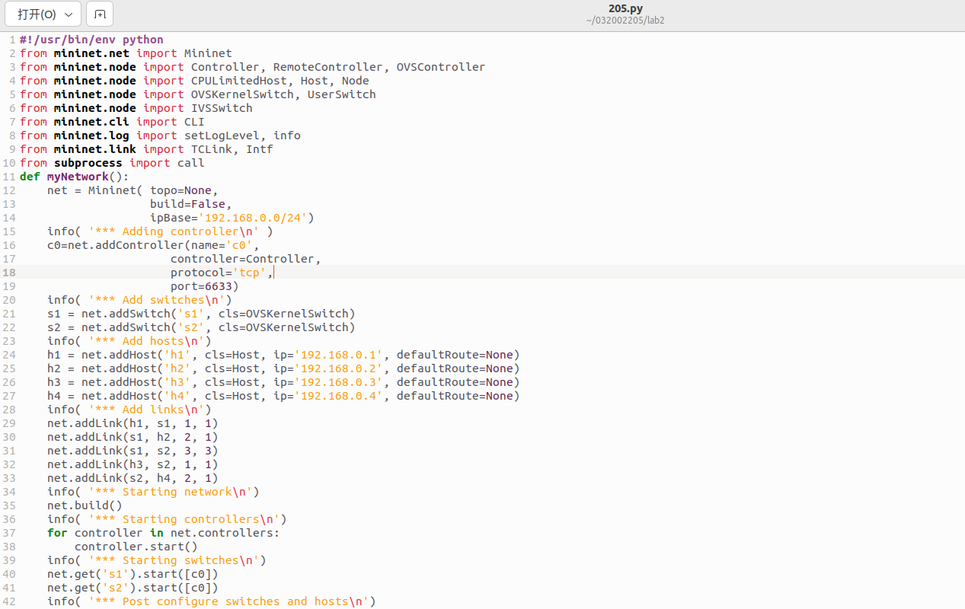Place cursor on the shebang line
This screenshot has height=609, width=965.
click(91, 40)
